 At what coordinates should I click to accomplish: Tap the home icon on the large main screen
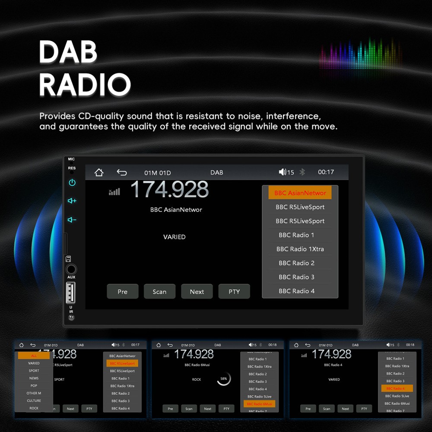(99, 172)
